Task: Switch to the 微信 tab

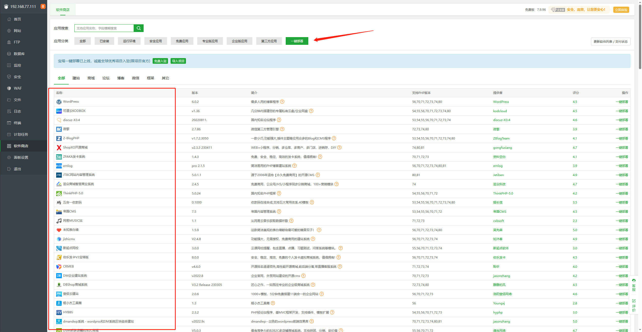Action: [x=136, y=78]
